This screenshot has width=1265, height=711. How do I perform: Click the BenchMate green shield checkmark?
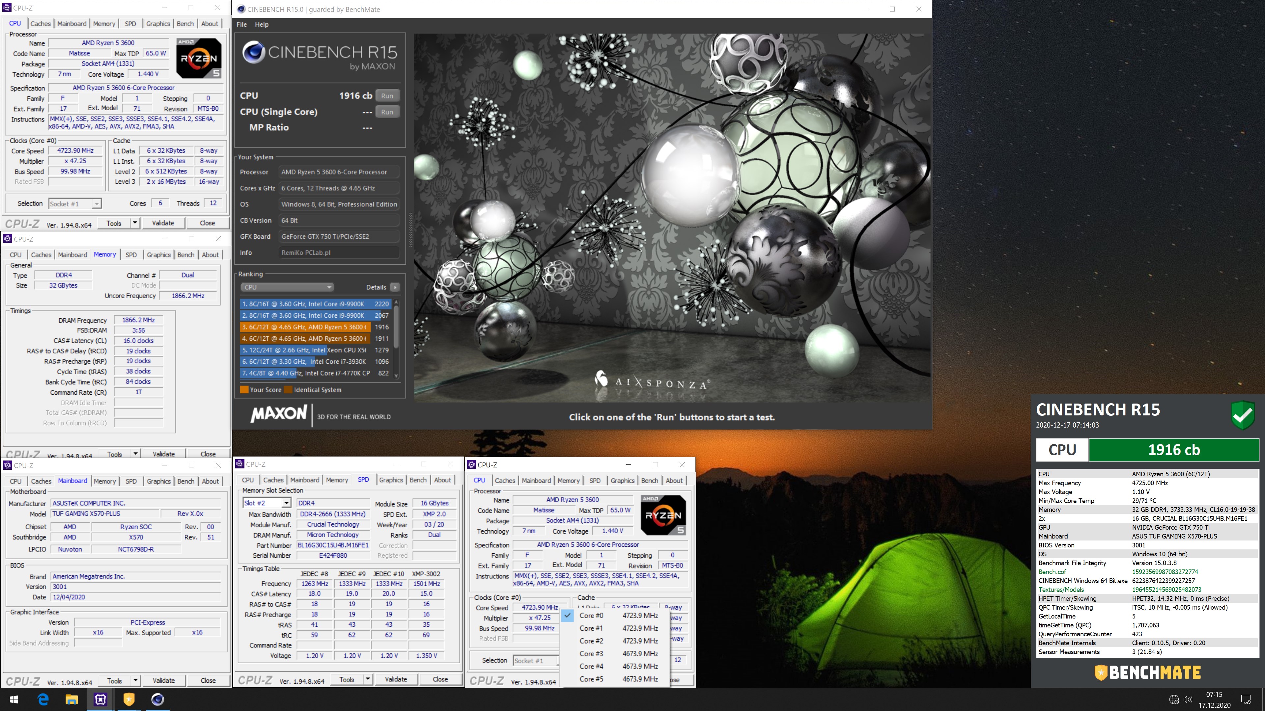click(1243, 415)
